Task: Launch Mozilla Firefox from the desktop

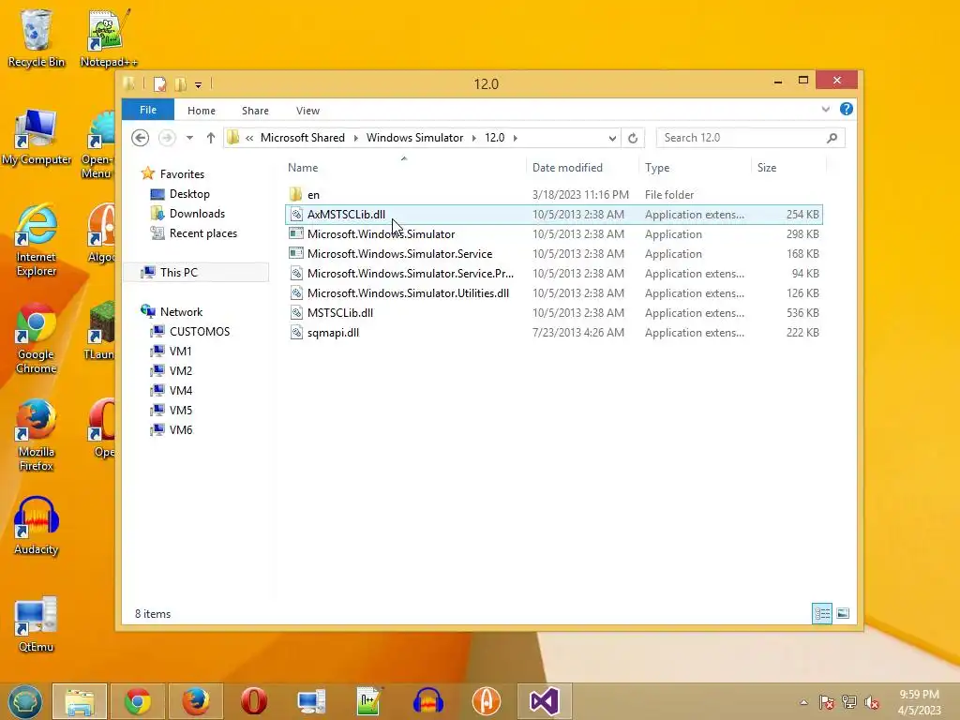Action: (37, 435)
